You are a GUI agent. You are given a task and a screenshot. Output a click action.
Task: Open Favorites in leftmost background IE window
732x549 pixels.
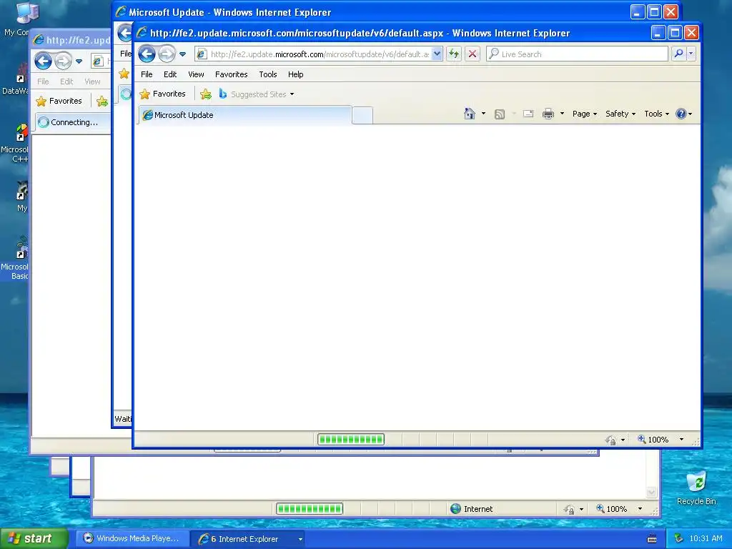(59, 101)
